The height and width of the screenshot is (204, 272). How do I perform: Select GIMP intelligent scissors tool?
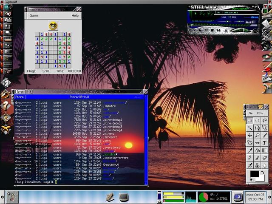[265, 128]
